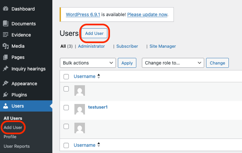Click the Media library icon
This screenshot has width=242, height=153.
coord(6,46)
